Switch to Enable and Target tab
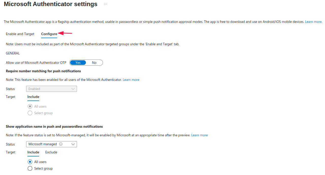 (20, 34)
